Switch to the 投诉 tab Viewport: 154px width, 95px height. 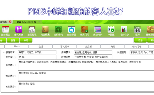pos(41,46)
